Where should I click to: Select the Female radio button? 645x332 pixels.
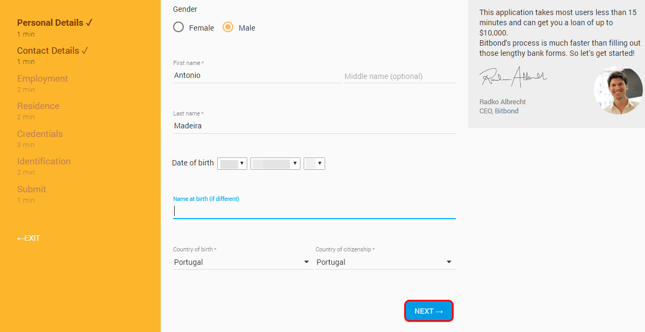point(178,27)
